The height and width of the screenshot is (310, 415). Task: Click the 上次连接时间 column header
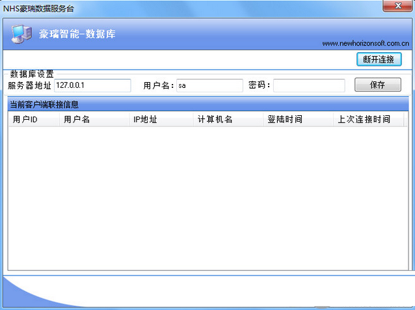click(x=369, y=119)
